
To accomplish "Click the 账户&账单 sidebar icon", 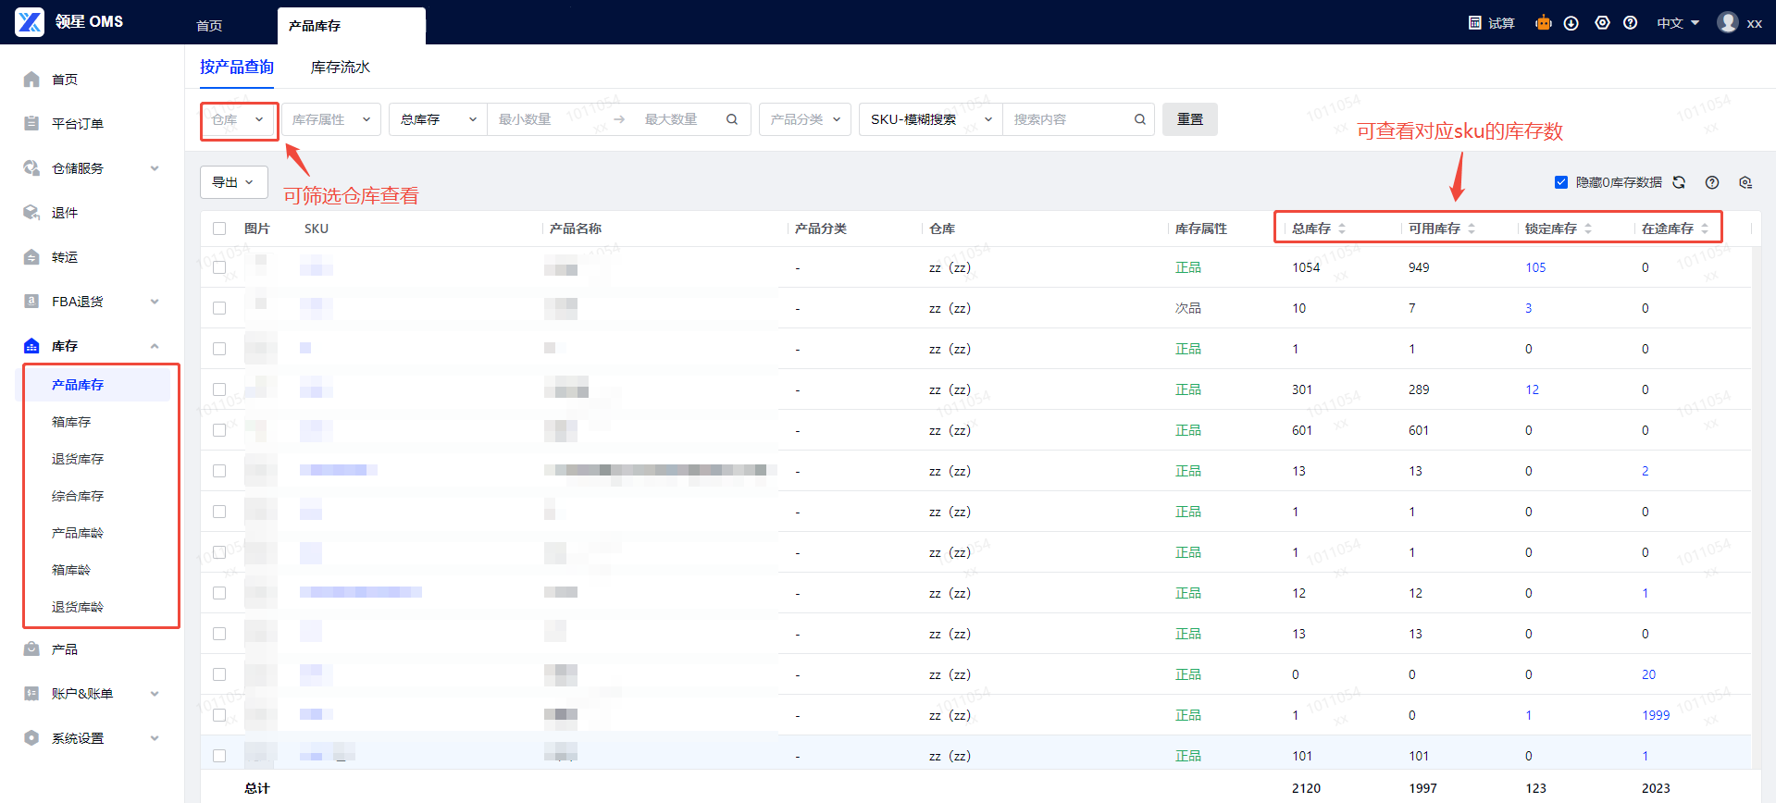I will (x=31, y=694).
